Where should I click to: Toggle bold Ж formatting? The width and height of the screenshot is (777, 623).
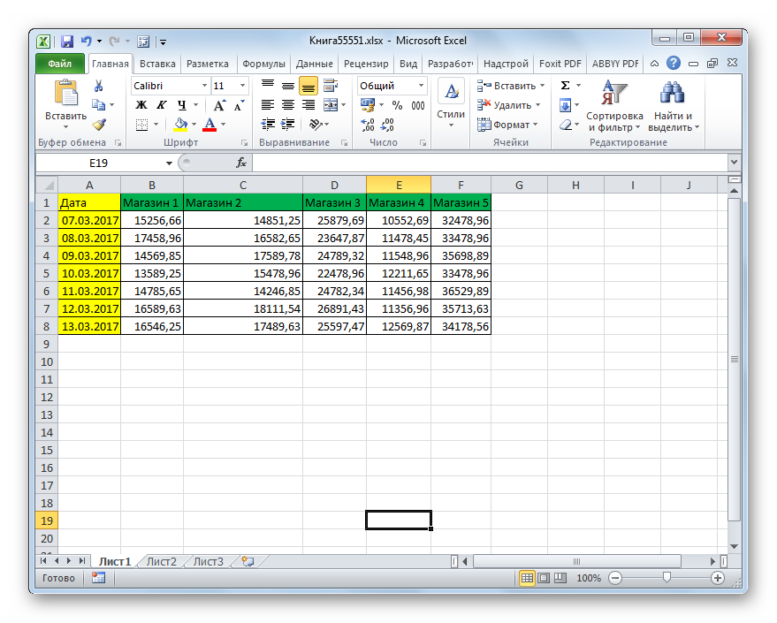(x=141, y=105)
